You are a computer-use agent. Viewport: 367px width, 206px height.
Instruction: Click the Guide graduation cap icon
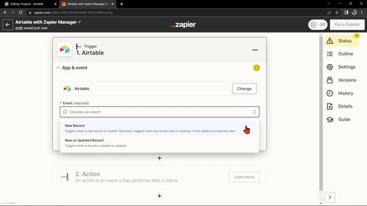click(x=330, y=120)
